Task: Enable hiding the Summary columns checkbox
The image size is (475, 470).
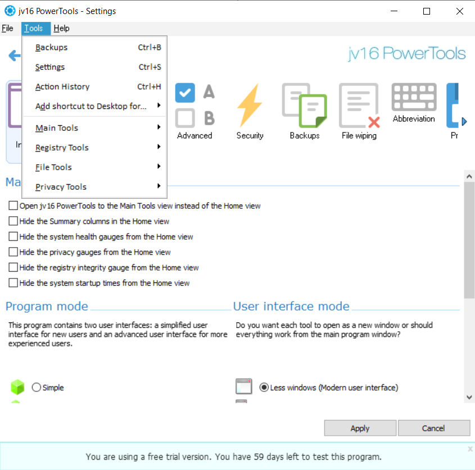Action: point(13,221)
